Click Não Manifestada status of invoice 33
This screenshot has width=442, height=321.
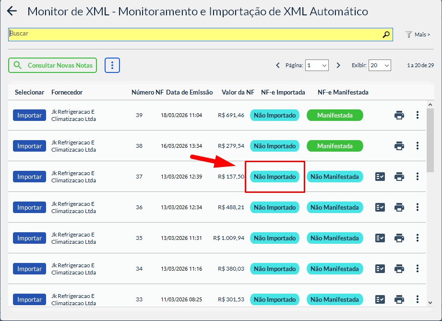(334, 299)
